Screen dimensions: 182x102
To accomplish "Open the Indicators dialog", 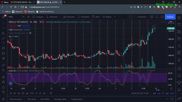I will point(52,17).
